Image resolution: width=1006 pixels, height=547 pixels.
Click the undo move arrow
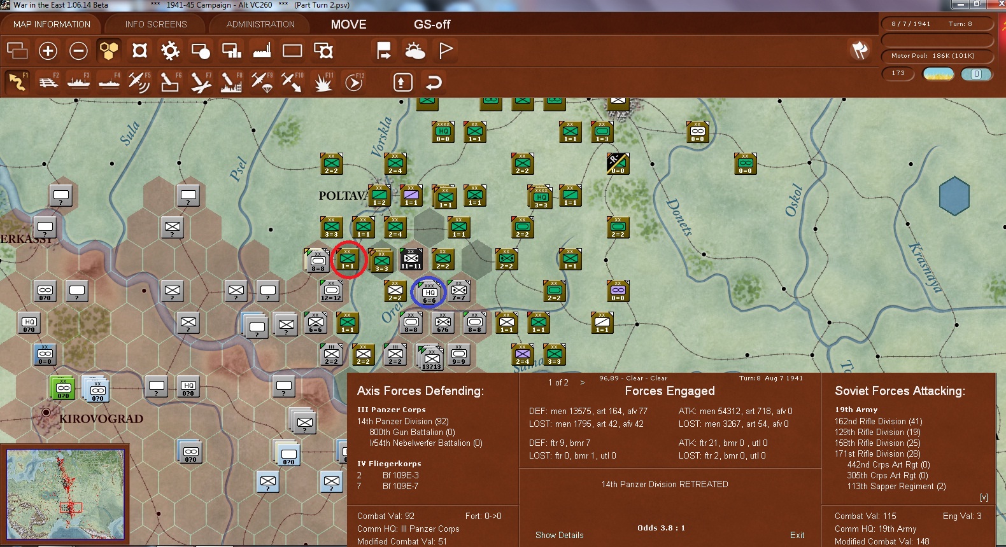click(x=433, y=82)
